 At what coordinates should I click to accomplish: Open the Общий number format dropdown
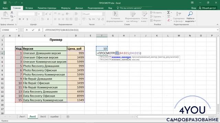pos(103,14)
